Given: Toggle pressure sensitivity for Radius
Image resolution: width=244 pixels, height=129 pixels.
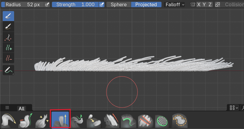Looking at the screenshot, I should tap(47, 4).
